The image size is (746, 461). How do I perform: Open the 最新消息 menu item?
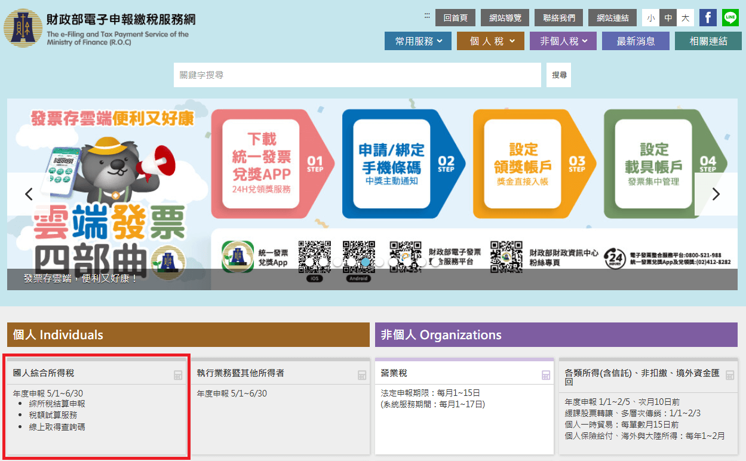636,41
